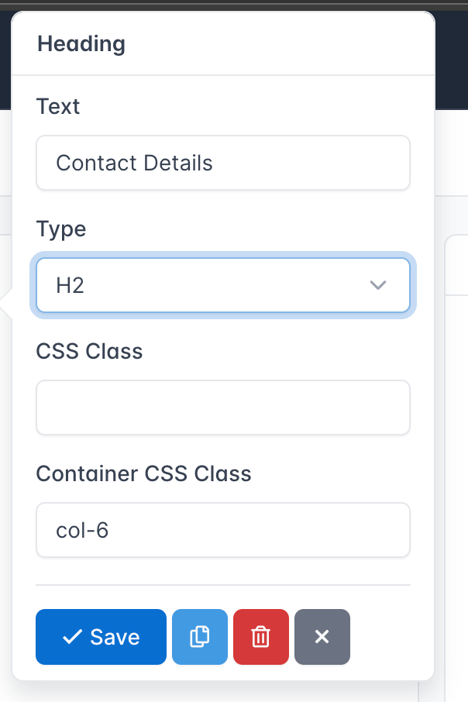Click the empty CSS Class field

[223, 408]
